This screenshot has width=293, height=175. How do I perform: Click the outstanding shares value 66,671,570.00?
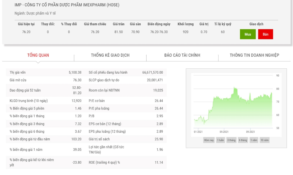(x=152, y=72)
